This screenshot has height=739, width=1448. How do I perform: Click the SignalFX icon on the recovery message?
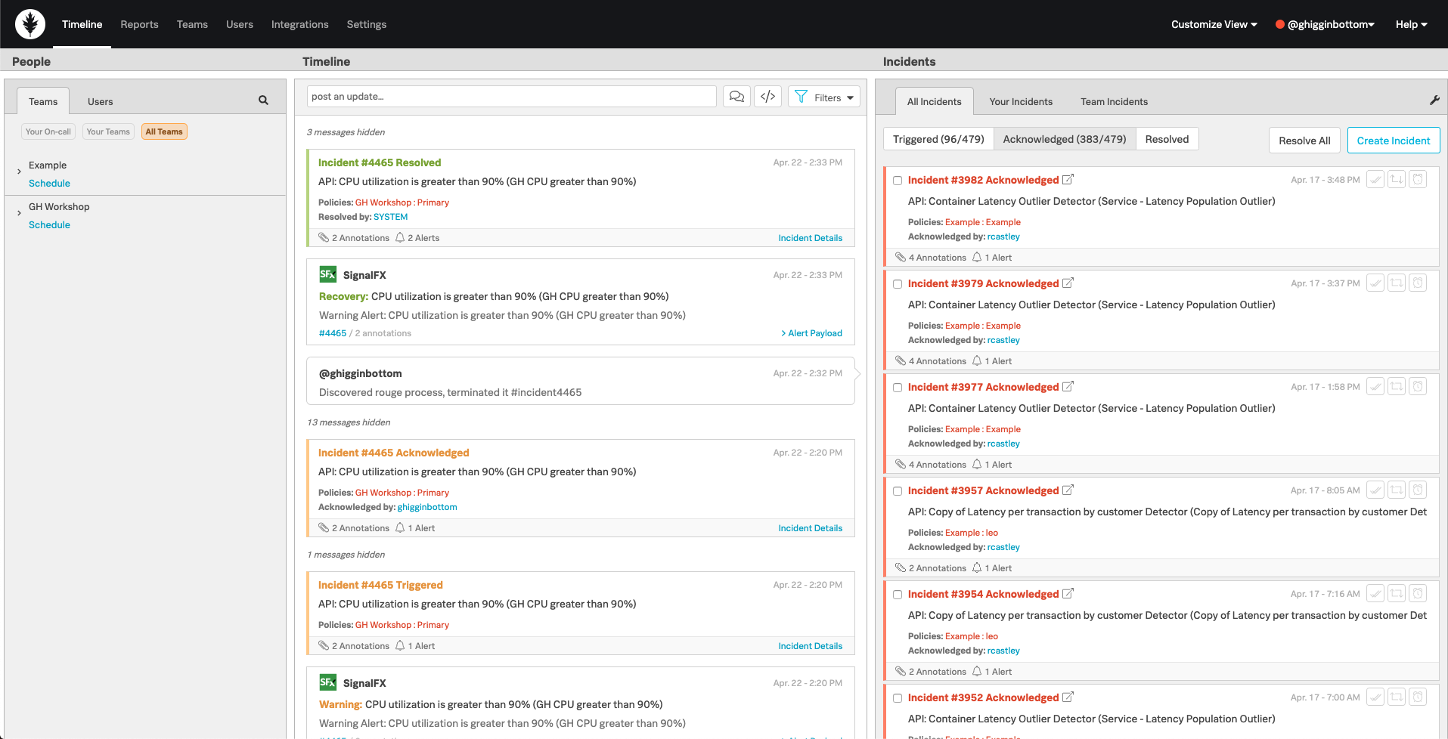point(327,274)
